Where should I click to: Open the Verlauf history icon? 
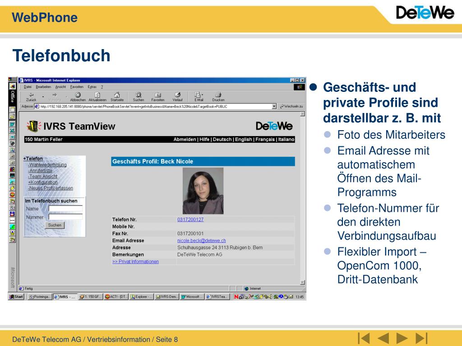click(177, 95)
